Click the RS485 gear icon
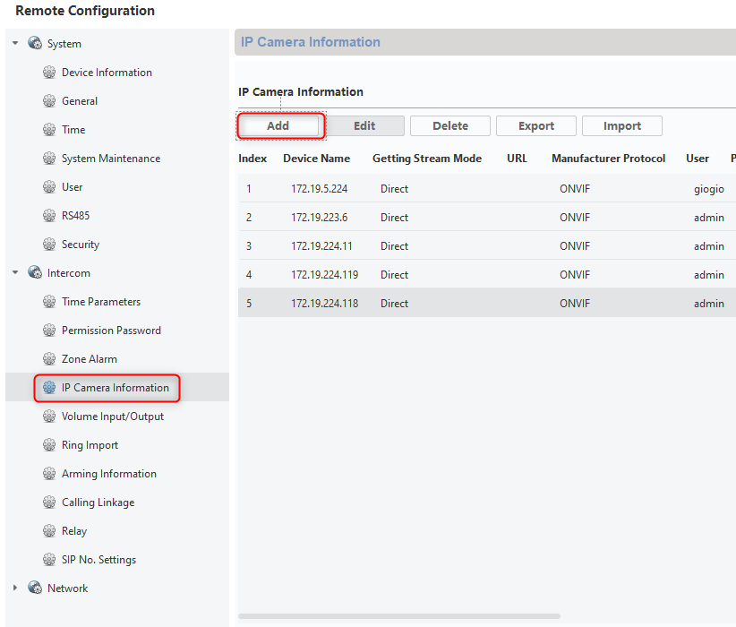The width and height of the screenshot is (736, 627). click(x=49, y=215)
